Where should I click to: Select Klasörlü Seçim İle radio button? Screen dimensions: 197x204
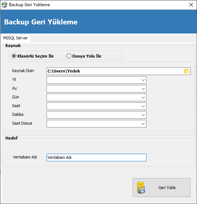pyautogui.click(x=14, y=56)
